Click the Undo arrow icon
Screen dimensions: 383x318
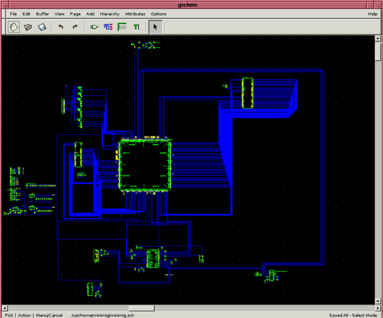click(61, 27)
